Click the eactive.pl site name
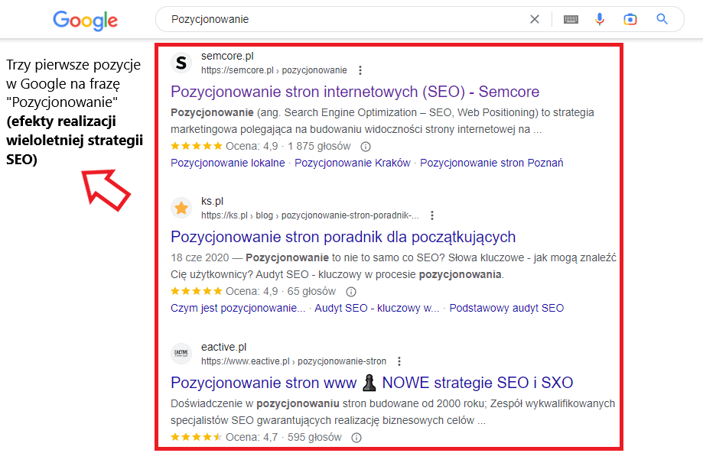Screen dimensions: 703x453 pos(223,347)
